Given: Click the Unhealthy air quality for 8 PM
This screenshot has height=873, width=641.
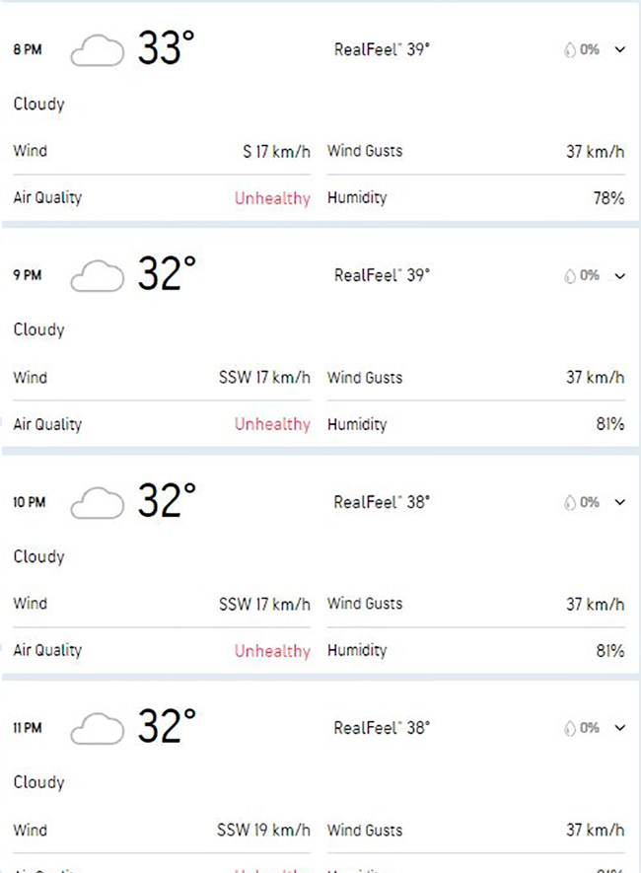Looking at the screenshot, I should pos(272,198).
